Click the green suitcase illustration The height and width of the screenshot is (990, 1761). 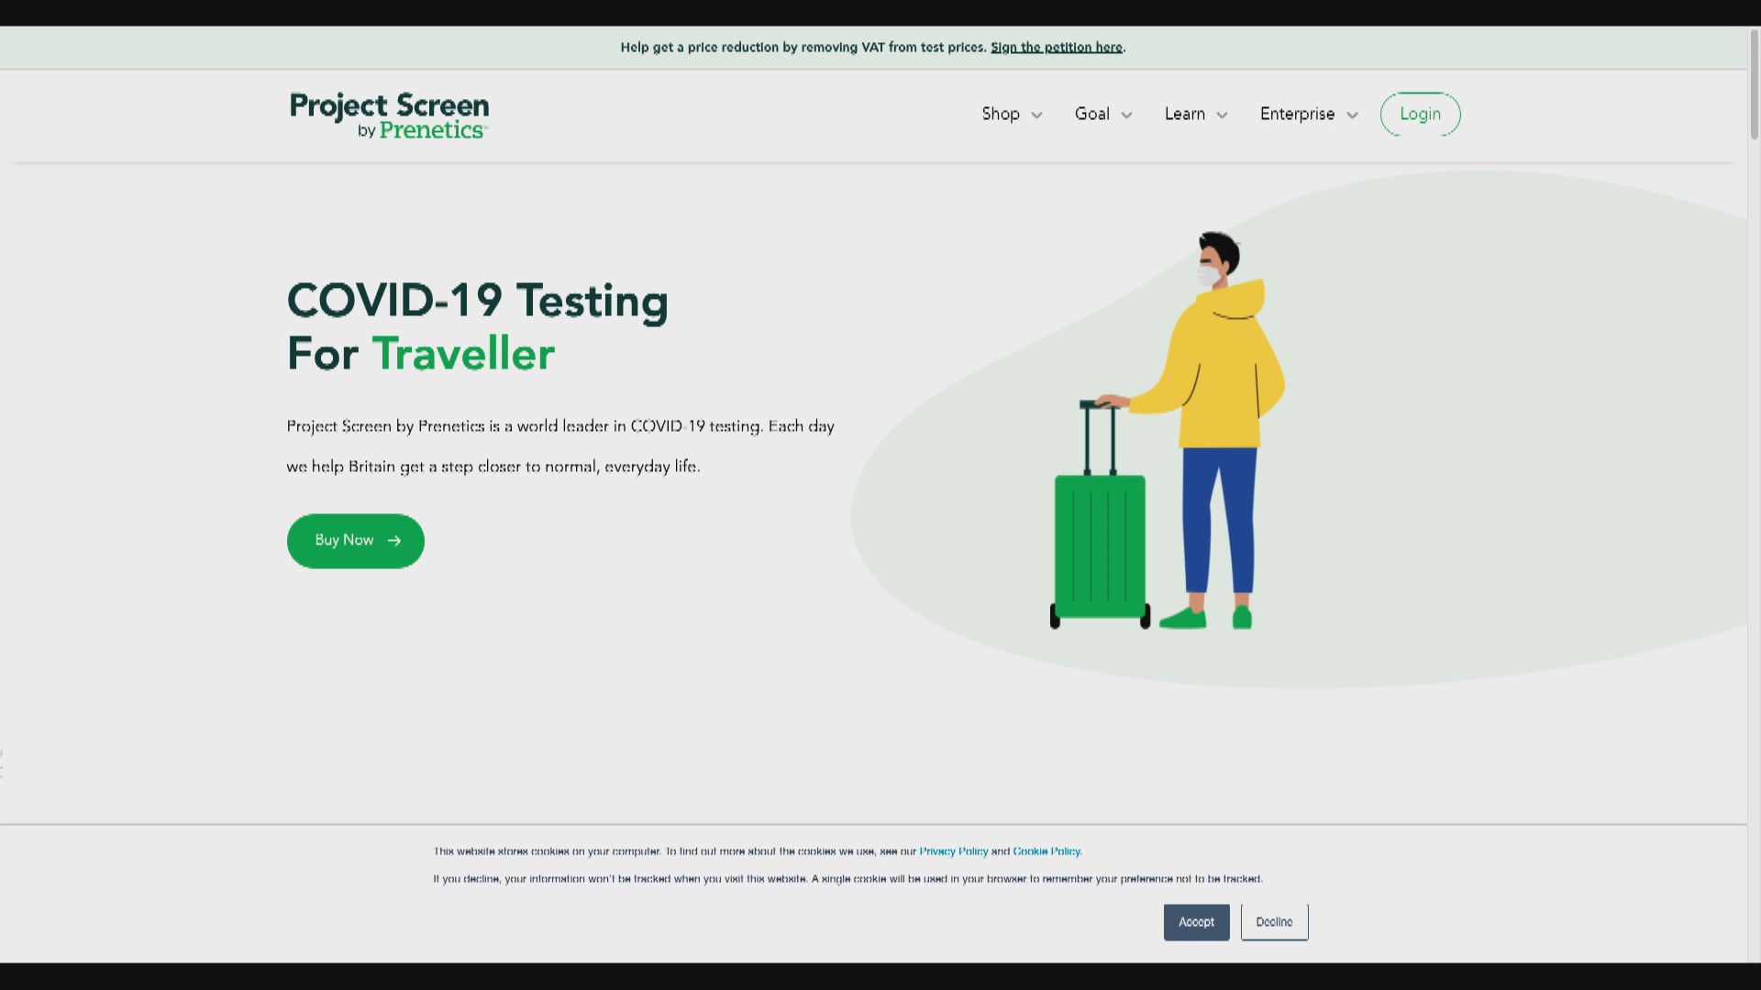[1100, 541]
